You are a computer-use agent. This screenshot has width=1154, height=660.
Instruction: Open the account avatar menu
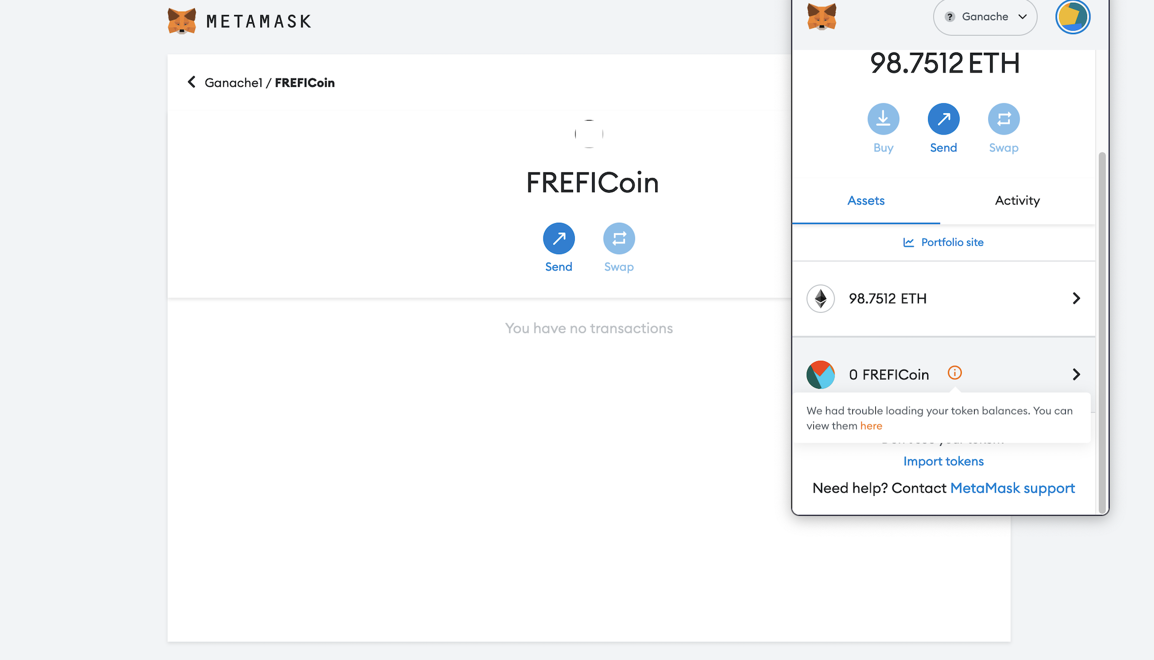1072,17
